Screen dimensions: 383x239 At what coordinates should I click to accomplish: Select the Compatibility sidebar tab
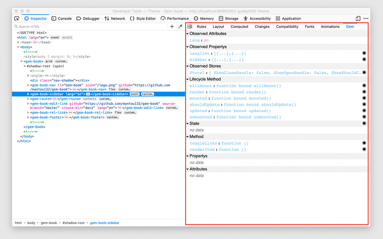click(287, 27)
